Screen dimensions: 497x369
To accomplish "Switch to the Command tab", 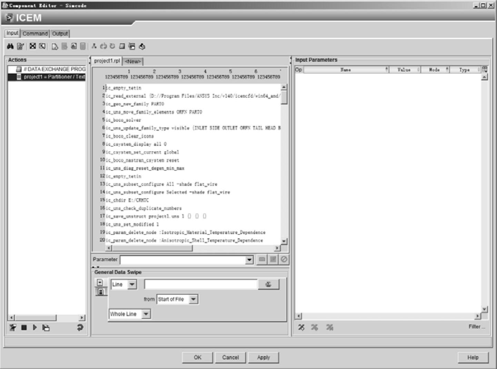I will click(35, 33).
